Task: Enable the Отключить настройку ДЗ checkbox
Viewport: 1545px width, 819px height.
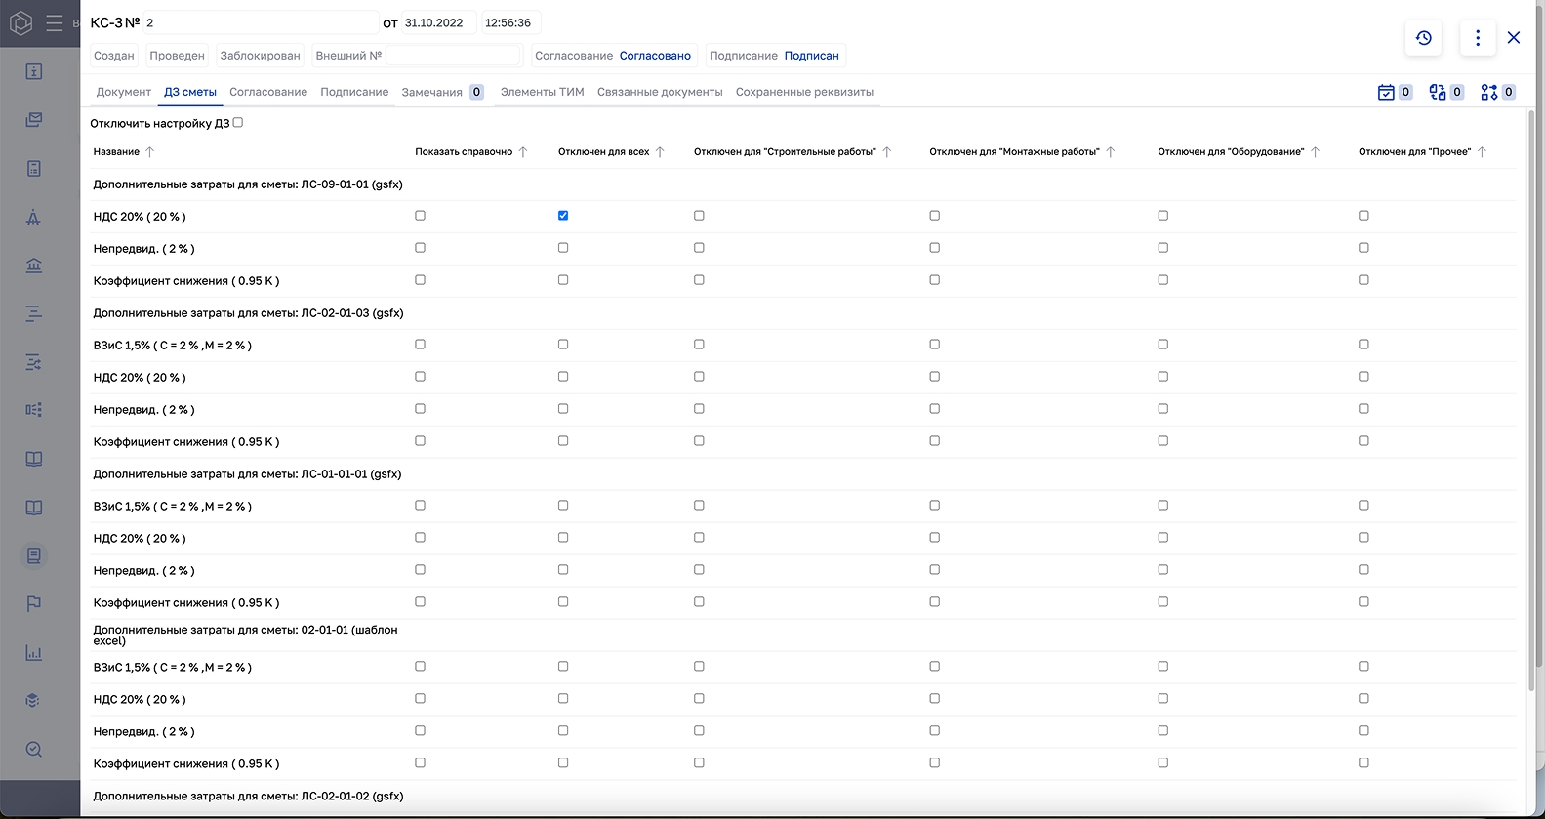Action: 238,123
